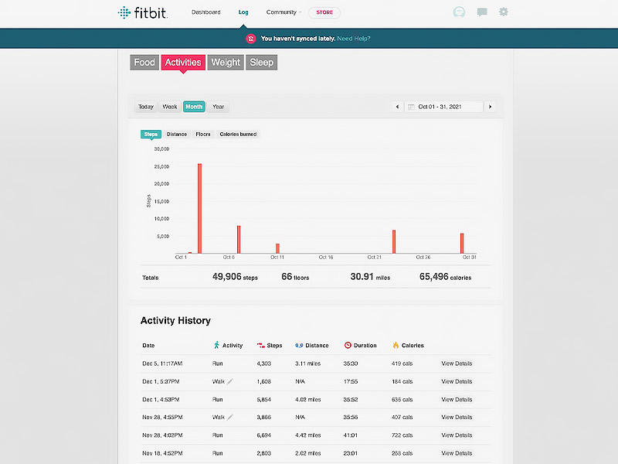The image size is (618, 464).
Task: Click the Calories column flame icon
Action: click(396, 345)
